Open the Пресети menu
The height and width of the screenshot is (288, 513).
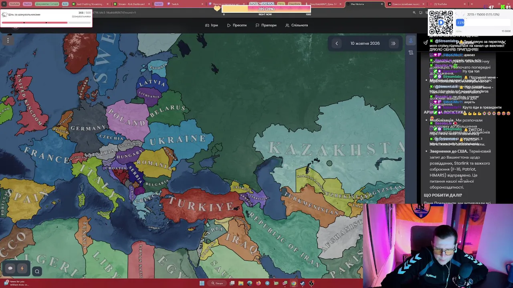click(x=237, y=25)
